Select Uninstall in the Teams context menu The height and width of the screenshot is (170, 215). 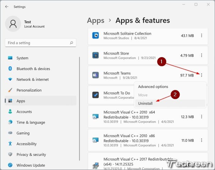coord(170,103)
